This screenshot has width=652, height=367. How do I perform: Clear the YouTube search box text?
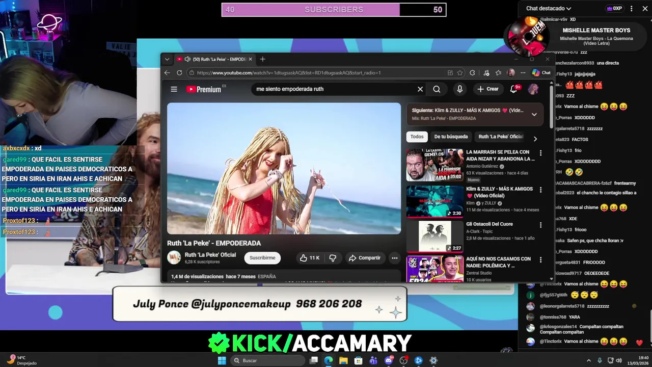click(x=420, y=89)
